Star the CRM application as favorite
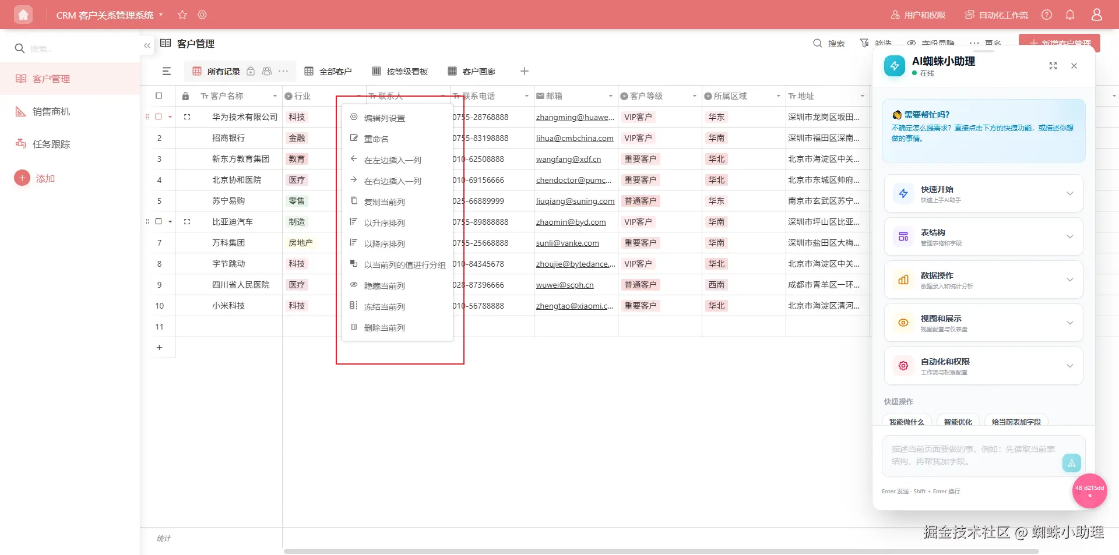 click(x=182, y=15)
